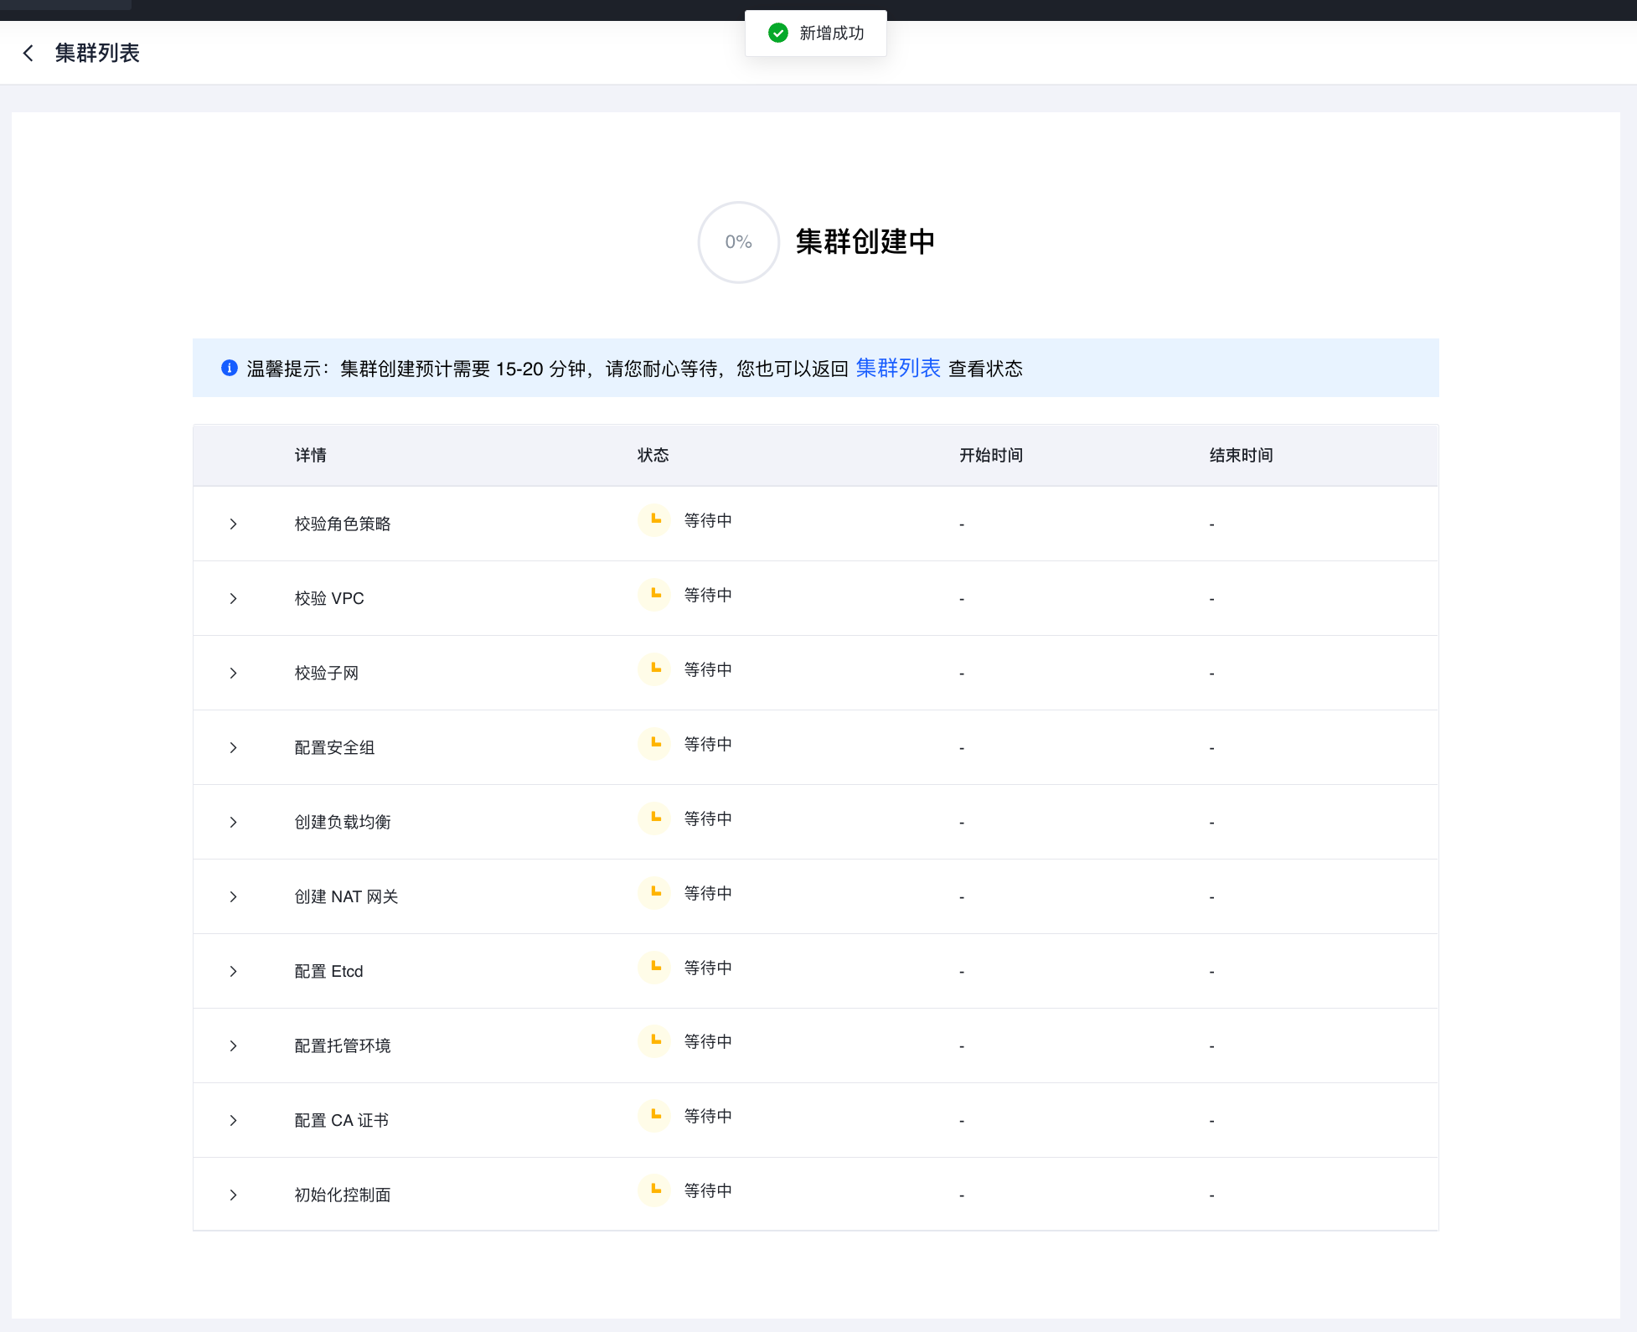The image size is (1637, 1332).
Task: Click the 0% progress circle
Action: pyautogui.click(x=738, y=242)
